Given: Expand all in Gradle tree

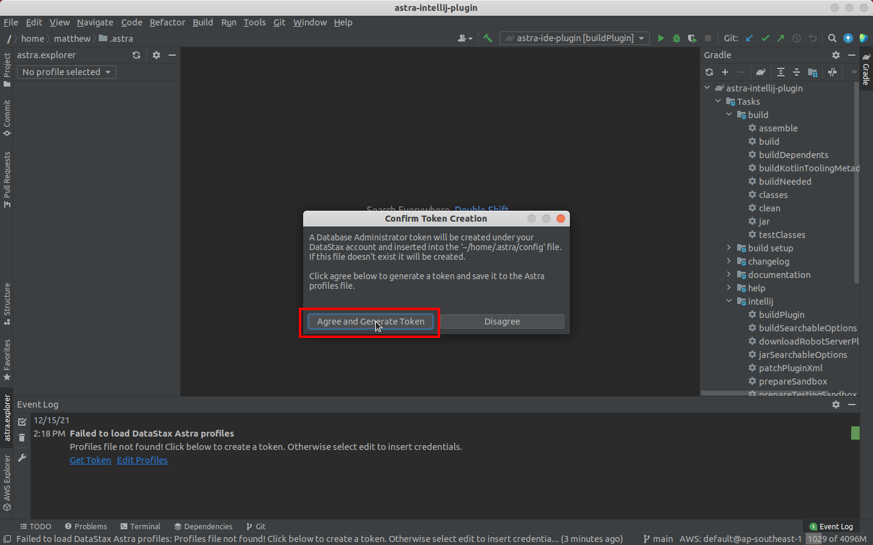Looking at the screenshot, I should point(781,72).
